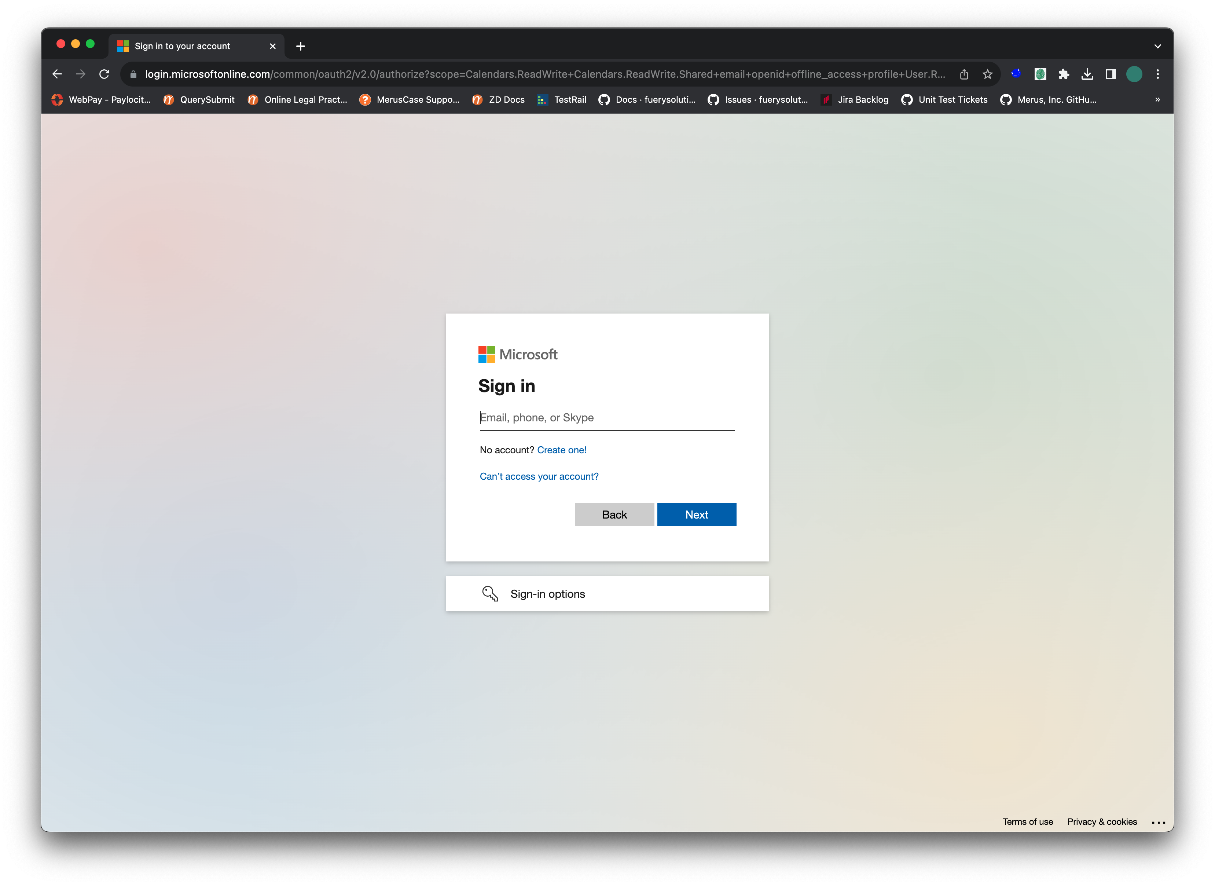Image resolution: width=1215 pixels, height=886 pixels.
Task: Open the Privacy & cookies link
Action: (1102, 822)
